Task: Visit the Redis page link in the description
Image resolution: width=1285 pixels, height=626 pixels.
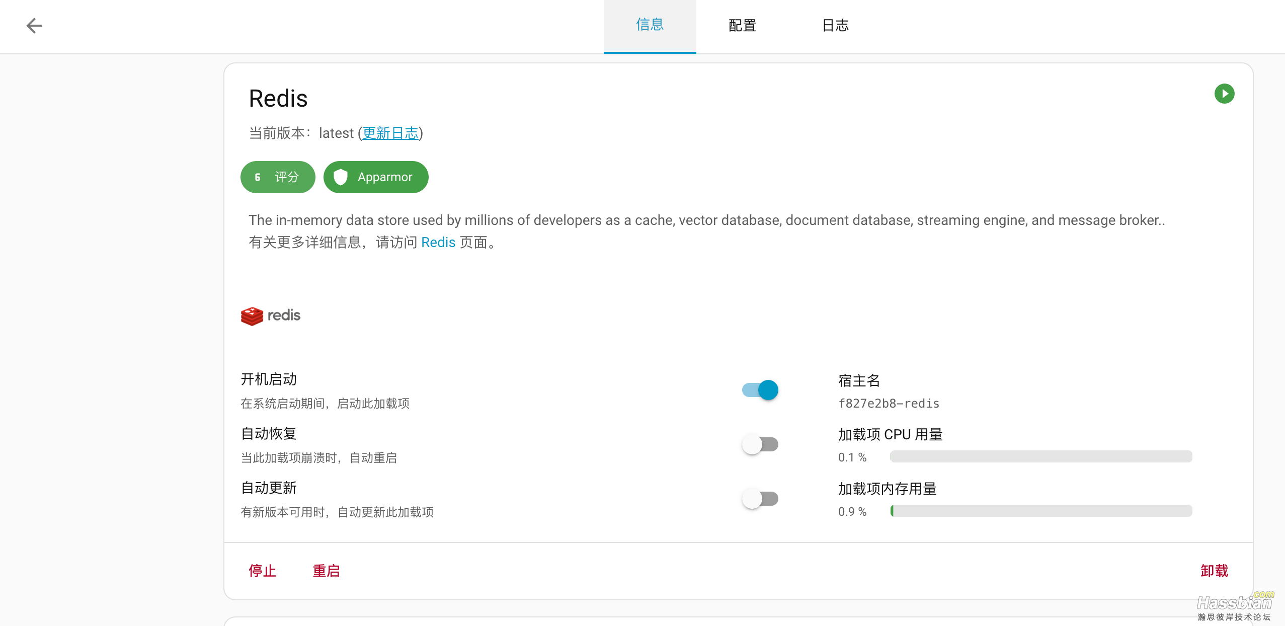Action: tap(438, 243)
